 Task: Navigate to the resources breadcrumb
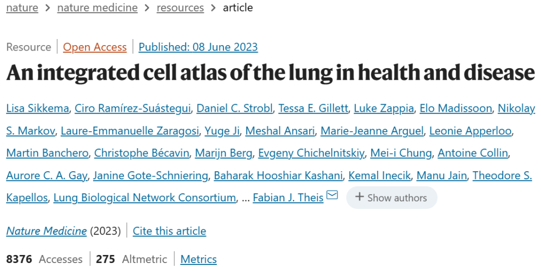(180, 8)
